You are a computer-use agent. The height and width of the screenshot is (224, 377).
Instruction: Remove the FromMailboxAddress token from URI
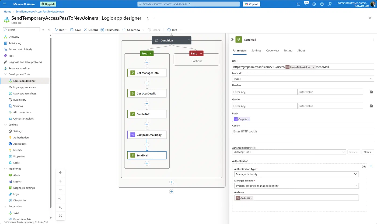313,67
